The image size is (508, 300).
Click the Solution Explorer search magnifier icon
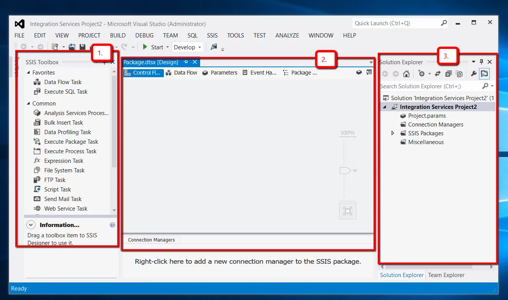point(485,86)
